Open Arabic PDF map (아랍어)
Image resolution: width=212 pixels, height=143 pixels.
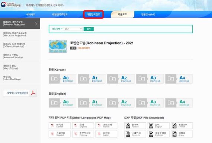coord(106,134)
